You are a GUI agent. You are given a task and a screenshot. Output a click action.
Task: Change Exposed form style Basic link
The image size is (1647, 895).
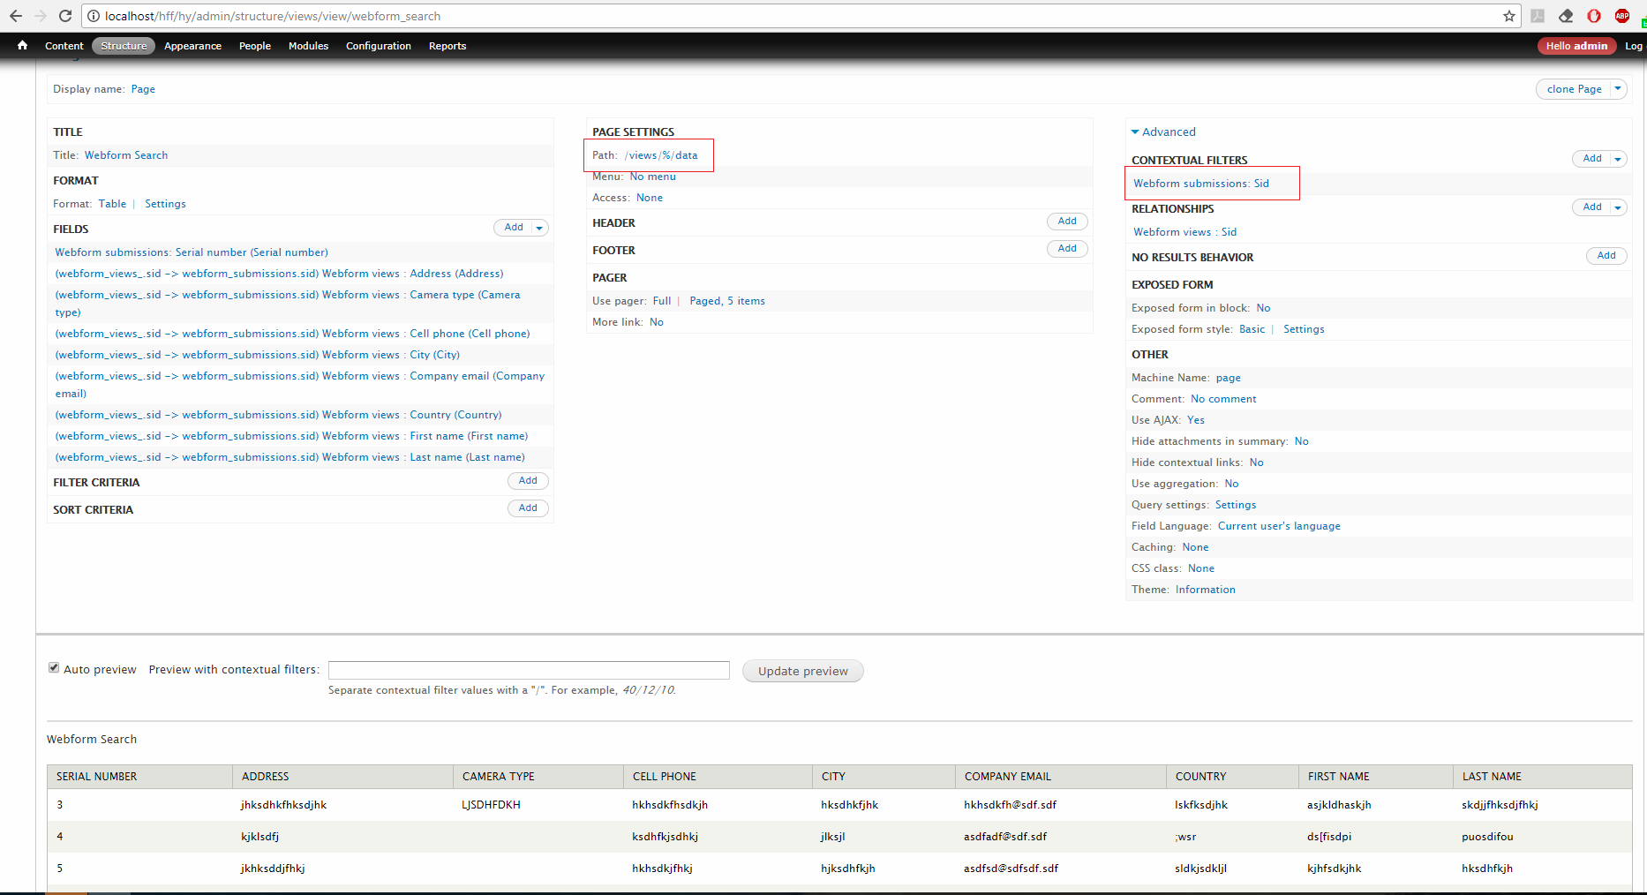[x=1252, y=329]
